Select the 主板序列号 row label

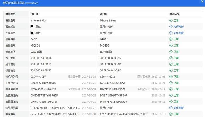click(11, 83)
